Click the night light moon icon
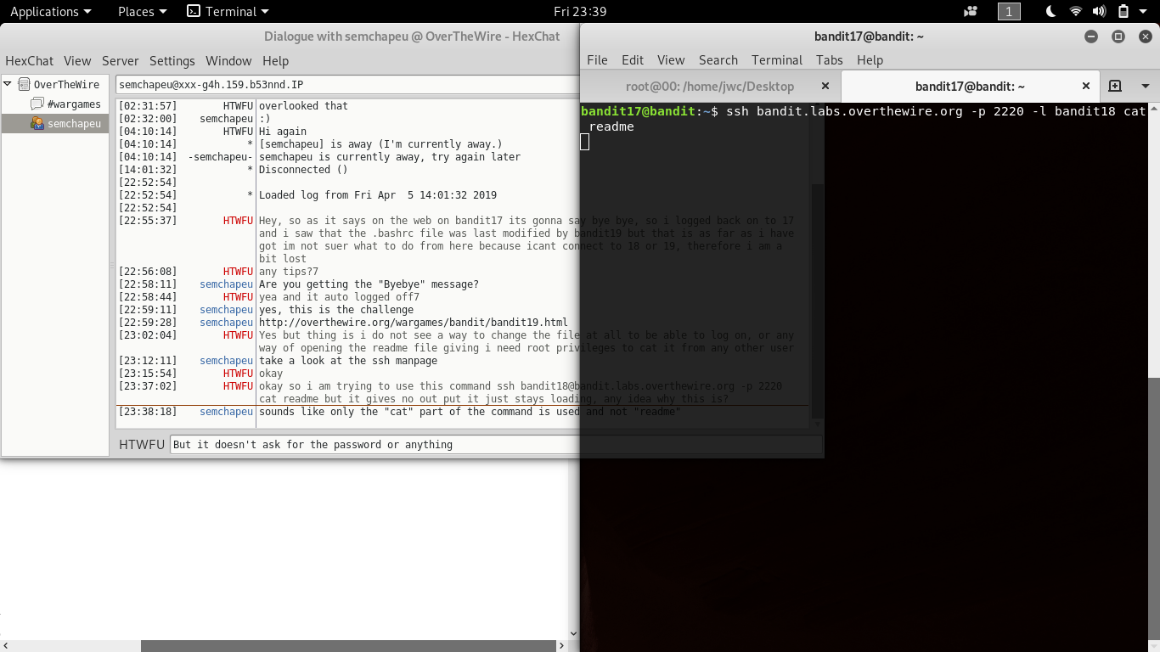 point(1050,11)
